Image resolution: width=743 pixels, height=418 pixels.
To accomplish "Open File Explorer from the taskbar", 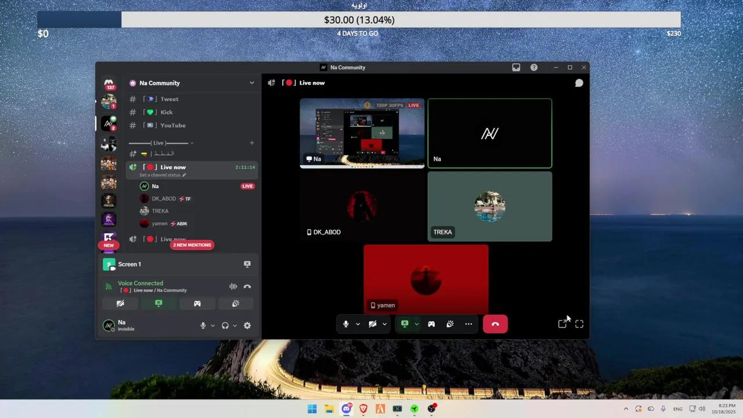I will coord(329,409).
